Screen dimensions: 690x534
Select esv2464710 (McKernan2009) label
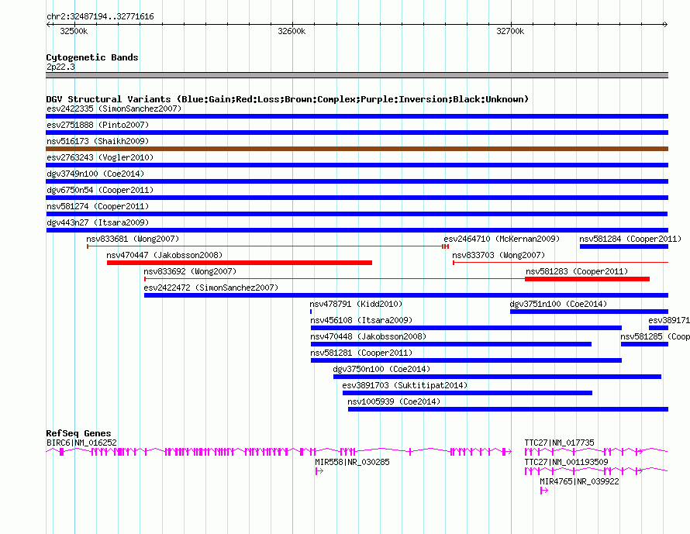point(502,239)
